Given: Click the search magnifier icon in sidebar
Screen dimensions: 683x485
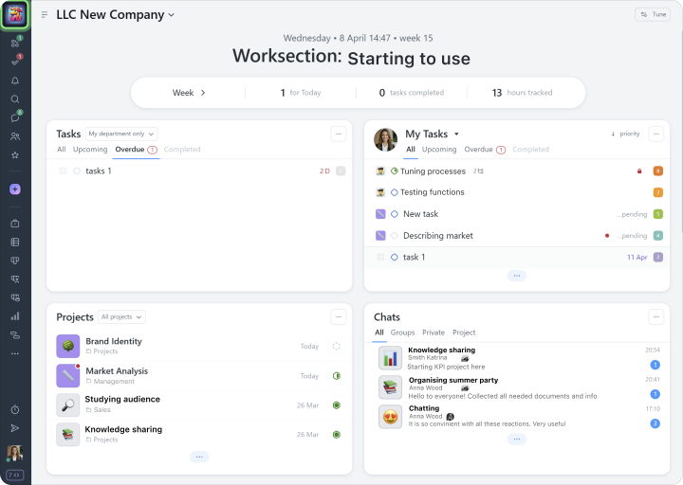Looking at the screenshot, I should click(15, 99).
